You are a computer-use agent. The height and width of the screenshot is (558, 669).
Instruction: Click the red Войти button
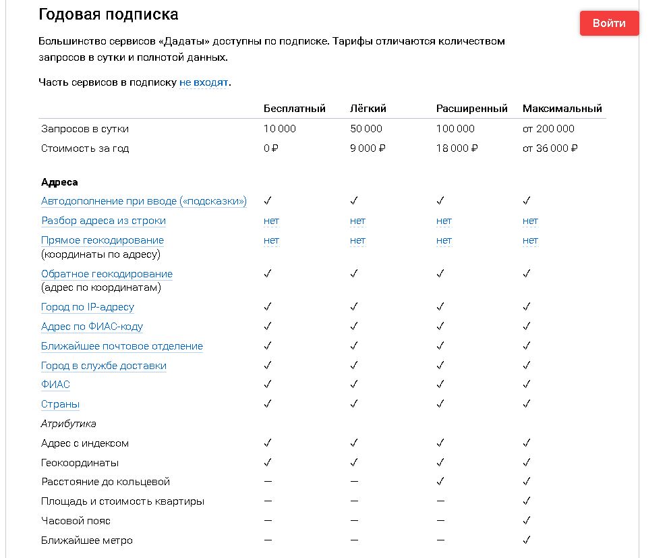point(609,23)
